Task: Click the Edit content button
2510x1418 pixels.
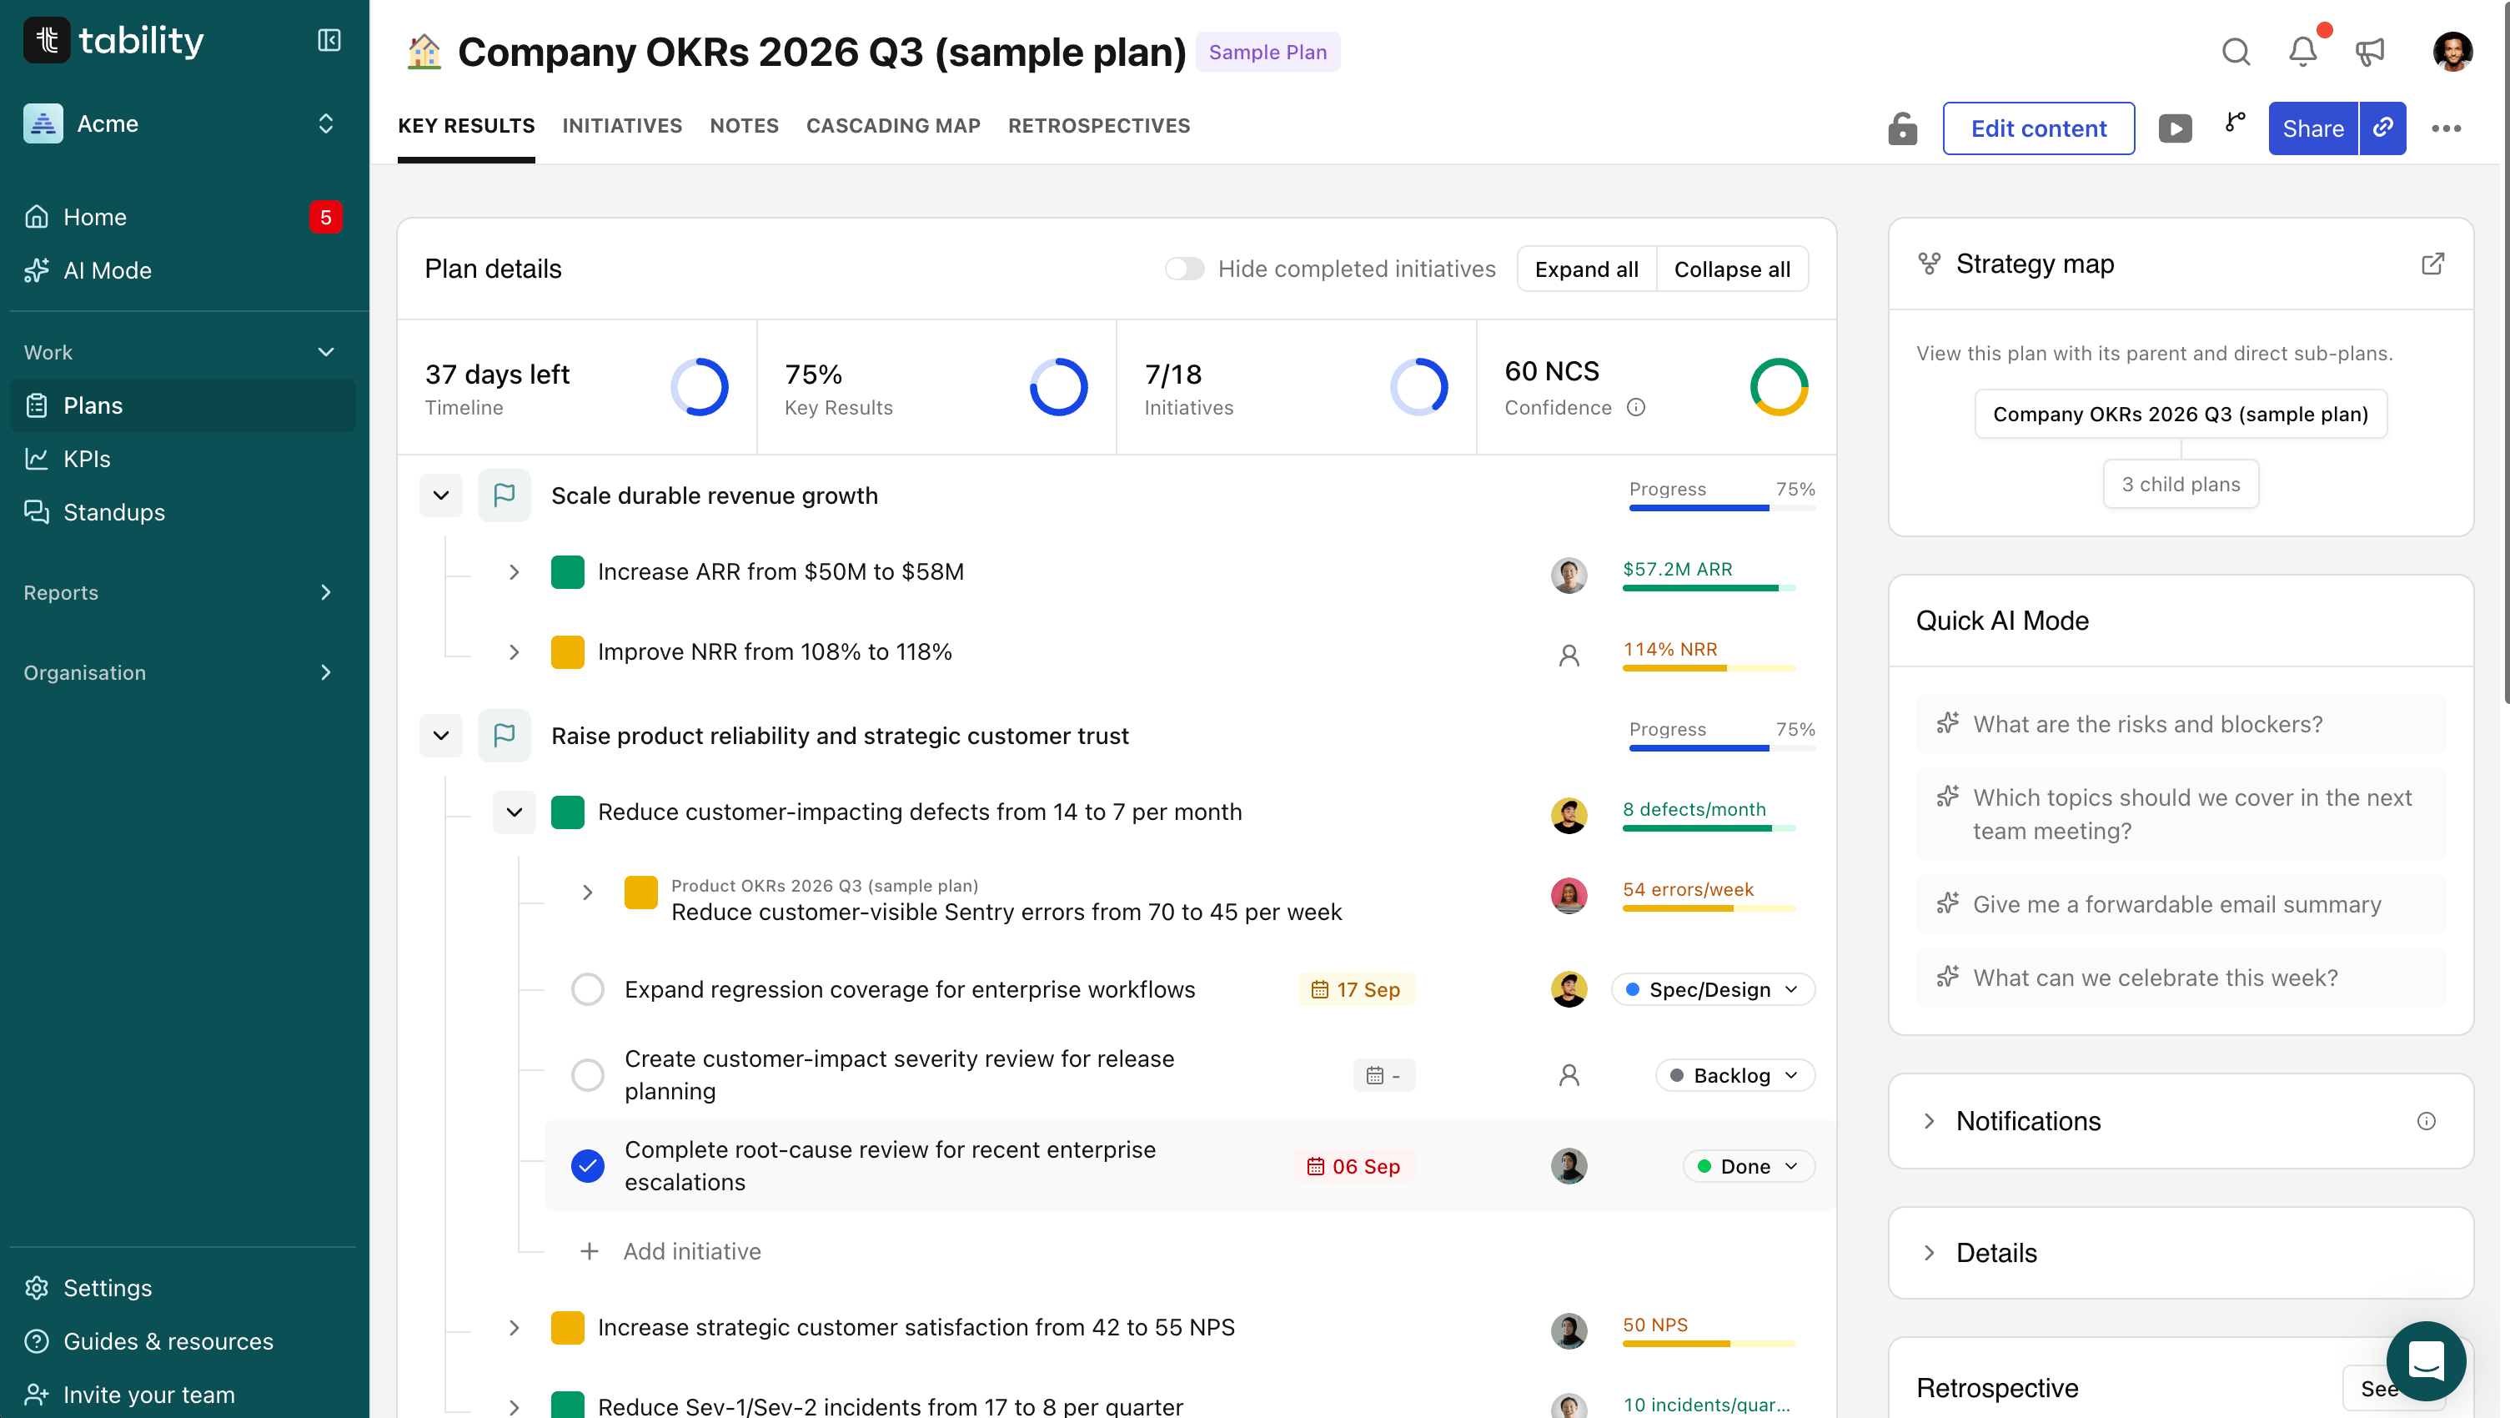Action: [2037, 128]
